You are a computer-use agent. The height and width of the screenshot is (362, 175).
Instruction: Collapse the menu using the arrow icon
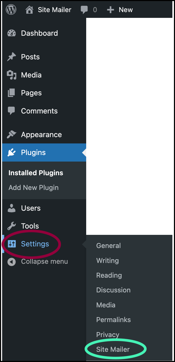(x=12, y=262)
